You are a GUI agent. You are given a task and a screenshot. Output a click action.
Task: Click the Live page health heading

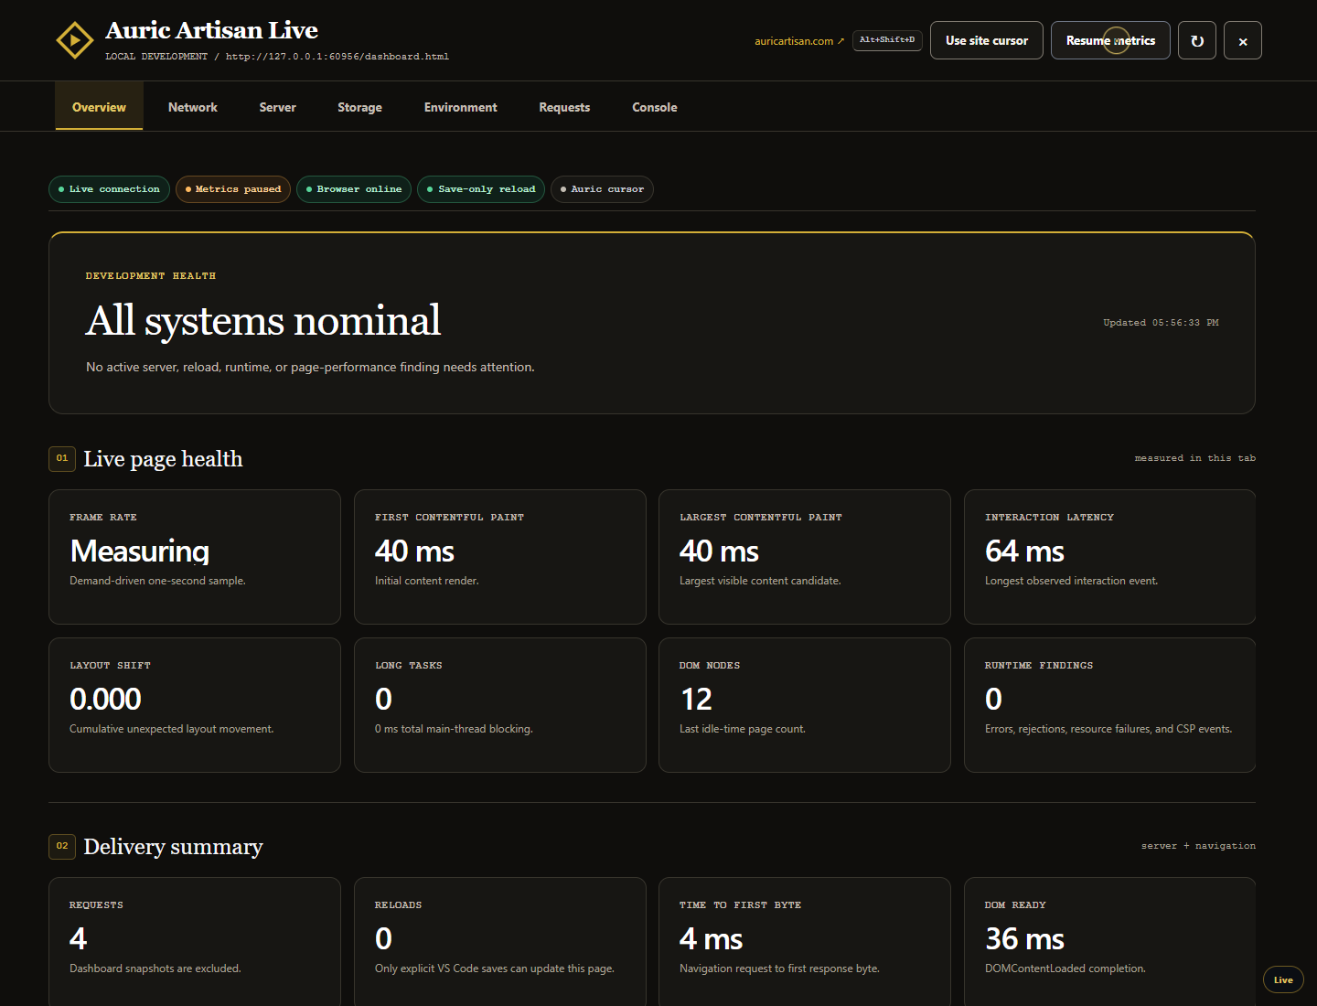coord(163,459)
